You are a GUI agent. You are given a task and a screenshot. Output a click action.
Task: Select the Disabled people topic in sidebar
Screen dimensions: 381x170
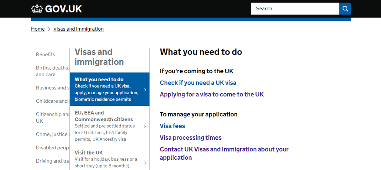pyautogui.click(x=53, y=148)
